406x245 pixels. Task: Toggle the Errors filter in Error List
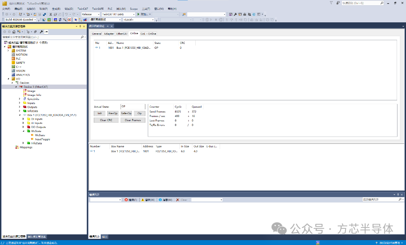pos(131,200)
